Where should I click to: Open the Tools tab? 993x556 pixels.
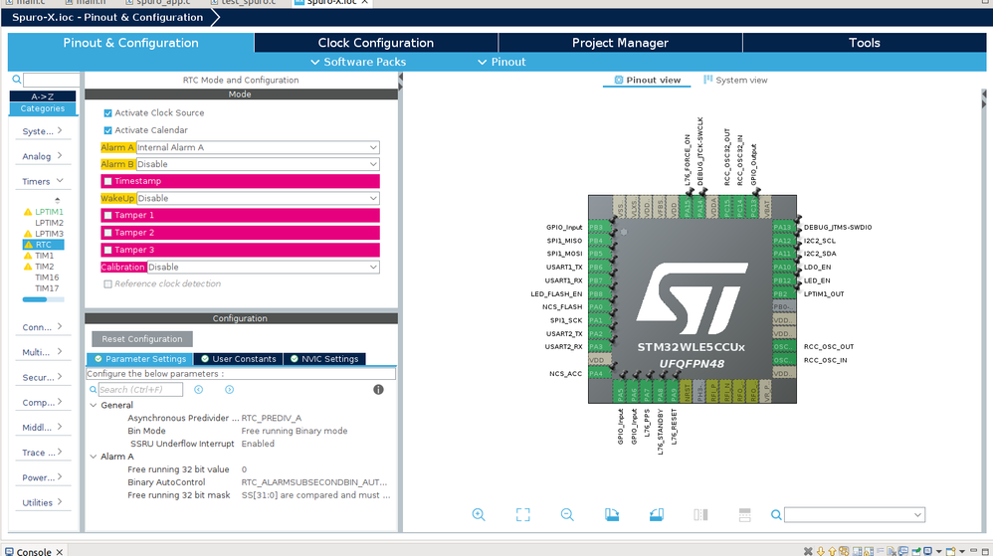point(865,43)
